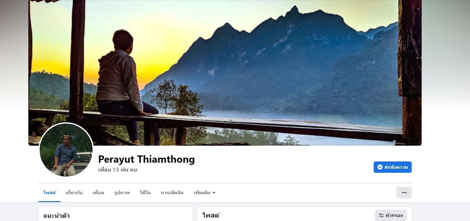Select the รูปภาพ photos tab
The height and width of the screenshot is (221, 470).
(x=122, y=193)
